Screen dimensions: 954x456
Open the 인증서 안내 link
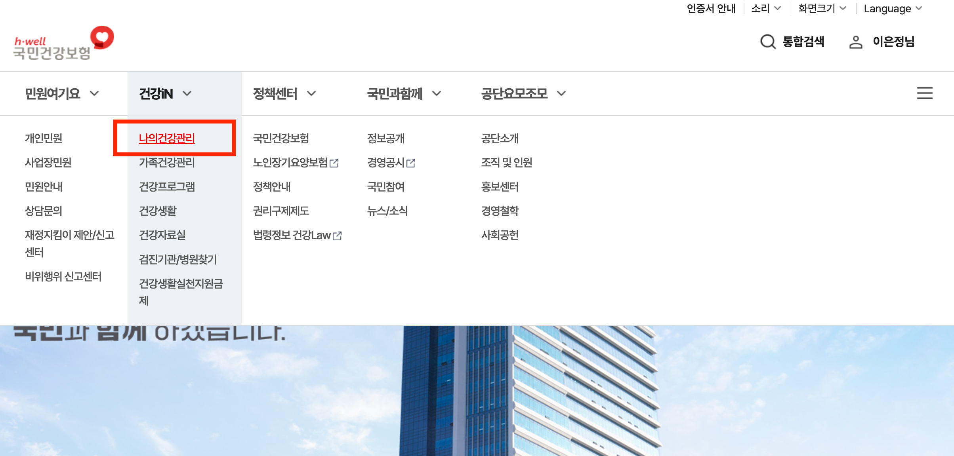(x=711, y=8)
